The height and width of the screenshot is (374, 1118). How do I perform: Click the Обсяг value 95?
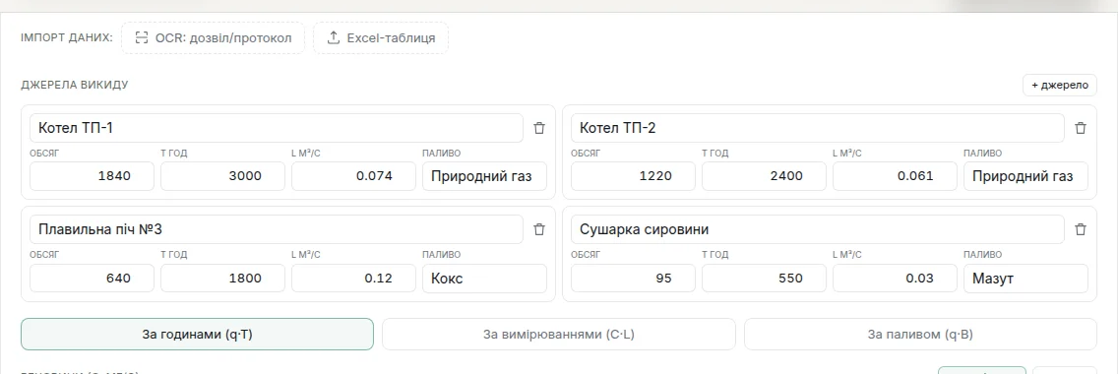(x=633, y=278)
